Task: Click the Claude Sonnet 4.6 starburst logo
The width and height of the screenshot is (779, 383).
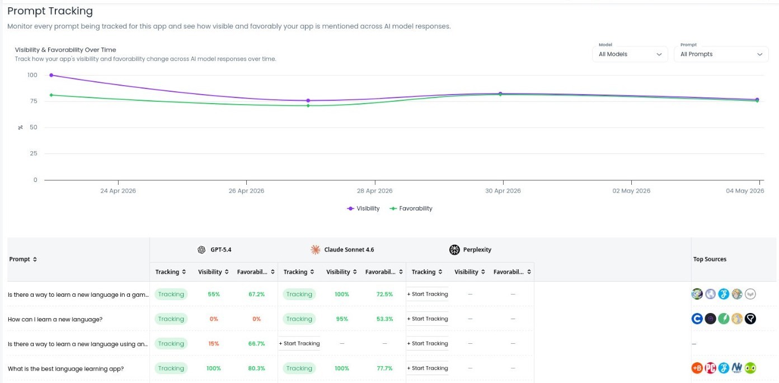Action: pyautogui.click(x=316, y=250)
